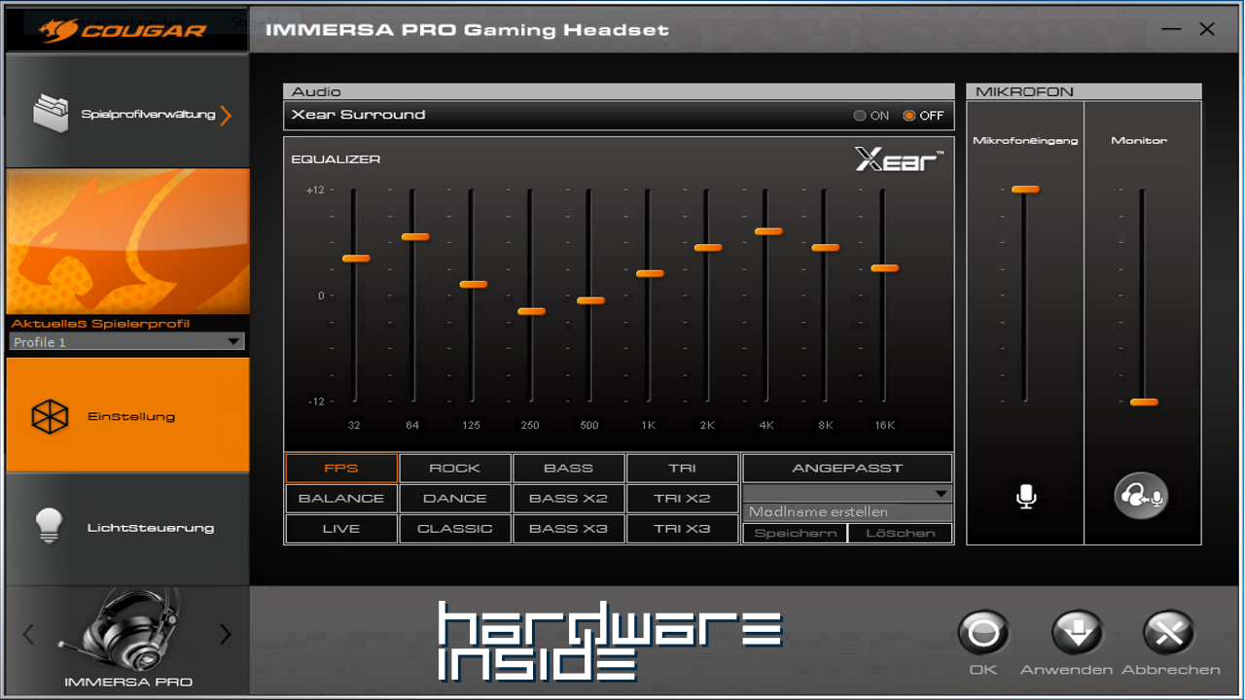Screen dimensions: 1245x700
Task: Select the LIVE equalizer preset
Action: tap(341, 528)
